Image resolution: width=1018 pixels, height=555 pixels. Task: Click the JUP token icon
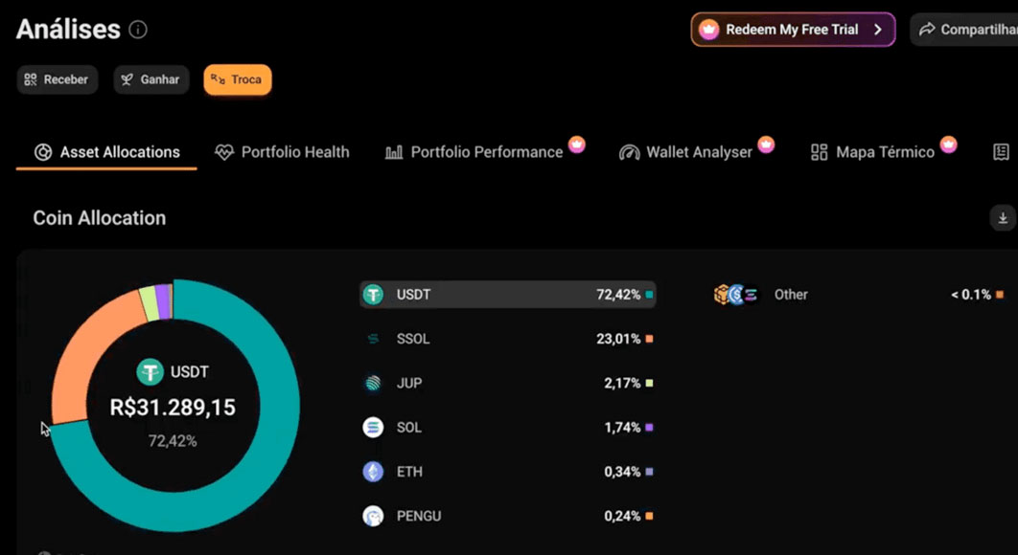pos(373,384)
